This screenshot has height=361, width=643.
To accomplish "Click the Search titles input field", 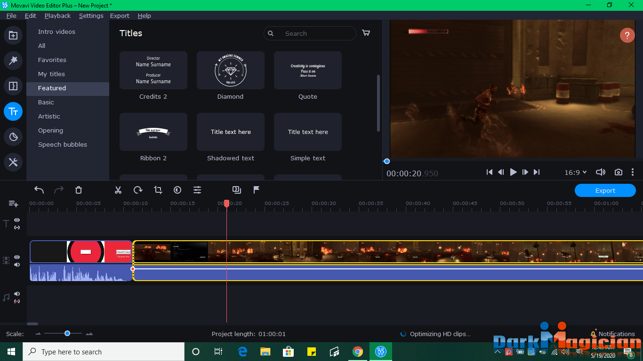I will [310, 33].
